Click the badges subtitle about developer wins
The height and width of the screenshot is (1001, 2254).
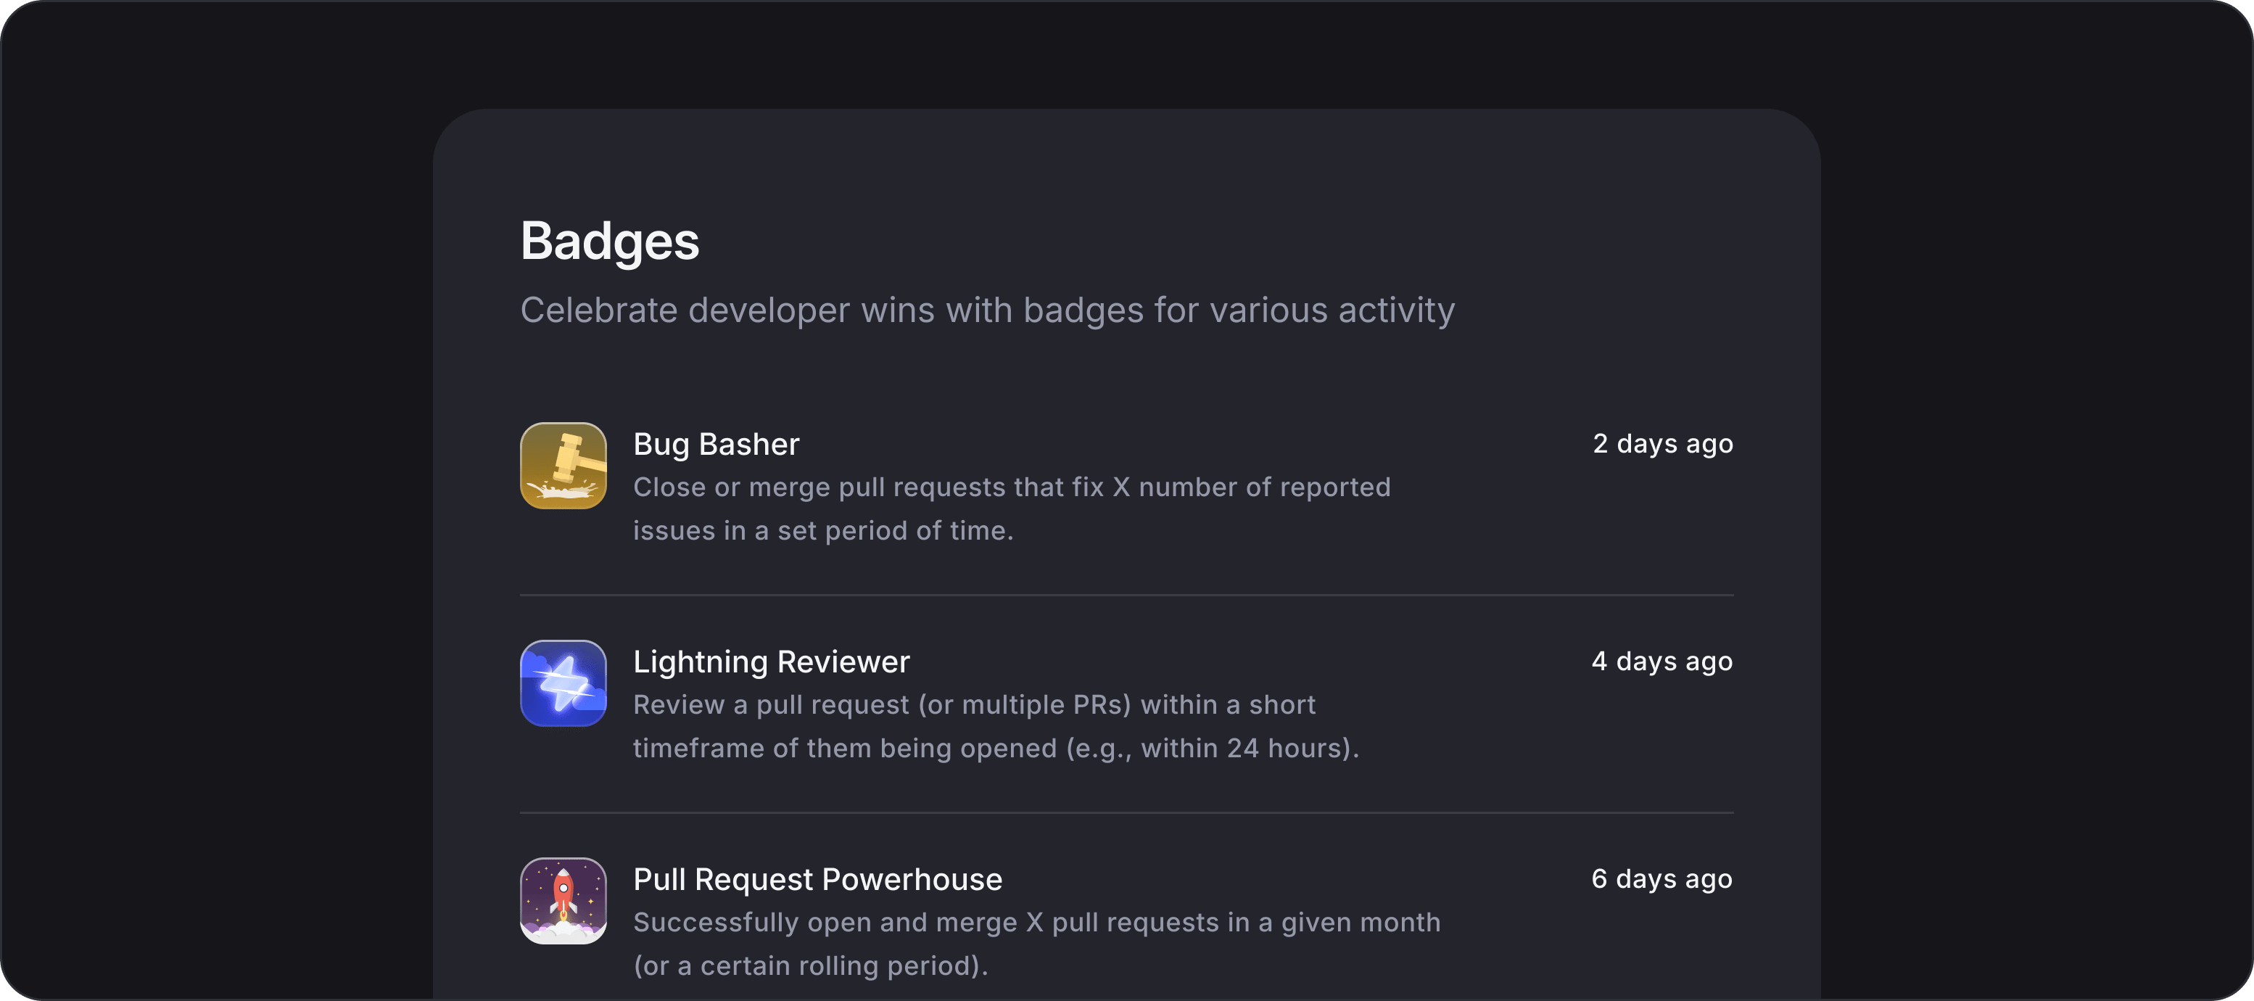pyautogui.click(x=988, y=310)
